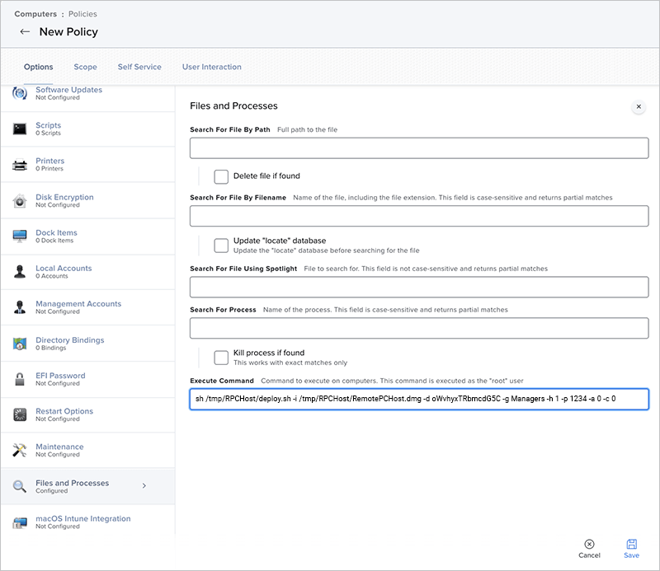
Task: Cancel the policy changes
Action: click(x=589, y=548)
